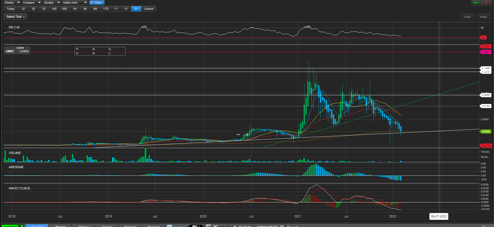Switch to the 1Y range

[116, 9]
